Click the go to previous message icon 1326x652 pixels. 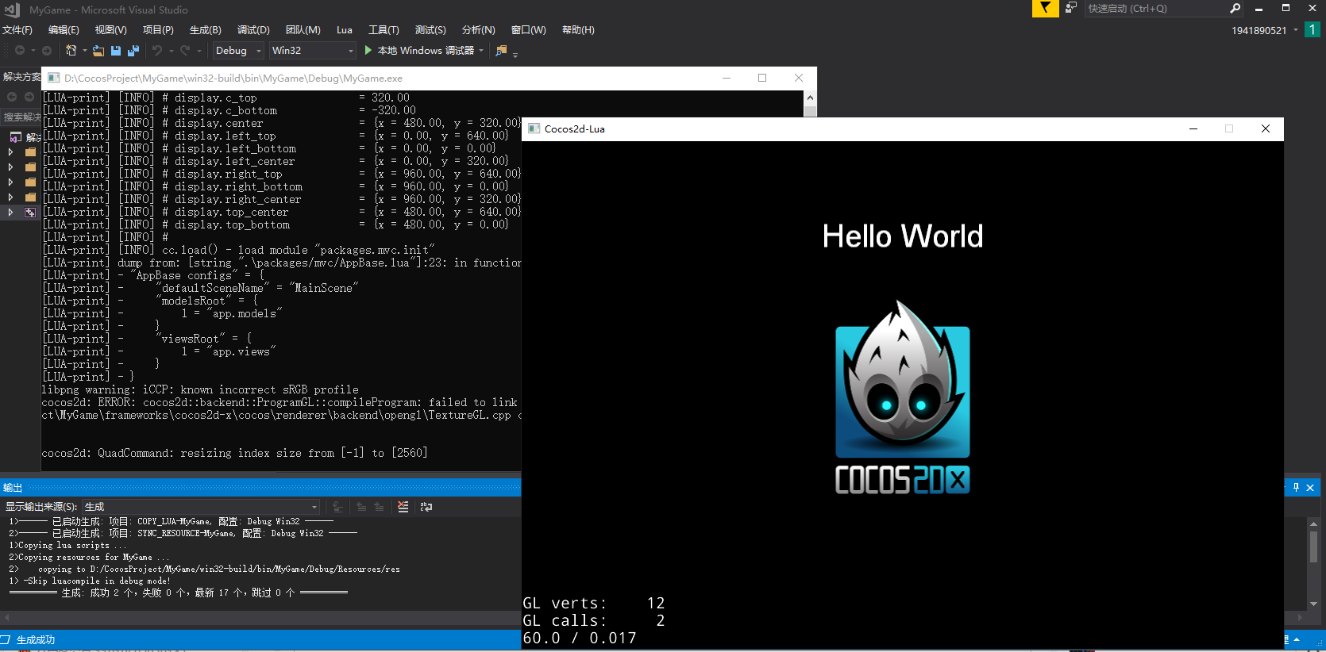coord(361,507)
